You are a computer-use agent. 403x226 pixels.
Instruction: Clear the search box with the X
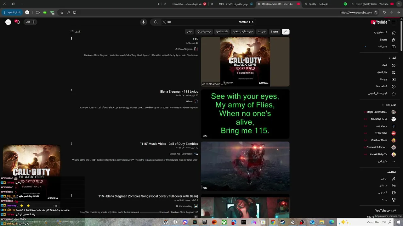pyautogui.click(x=164, y=22)
